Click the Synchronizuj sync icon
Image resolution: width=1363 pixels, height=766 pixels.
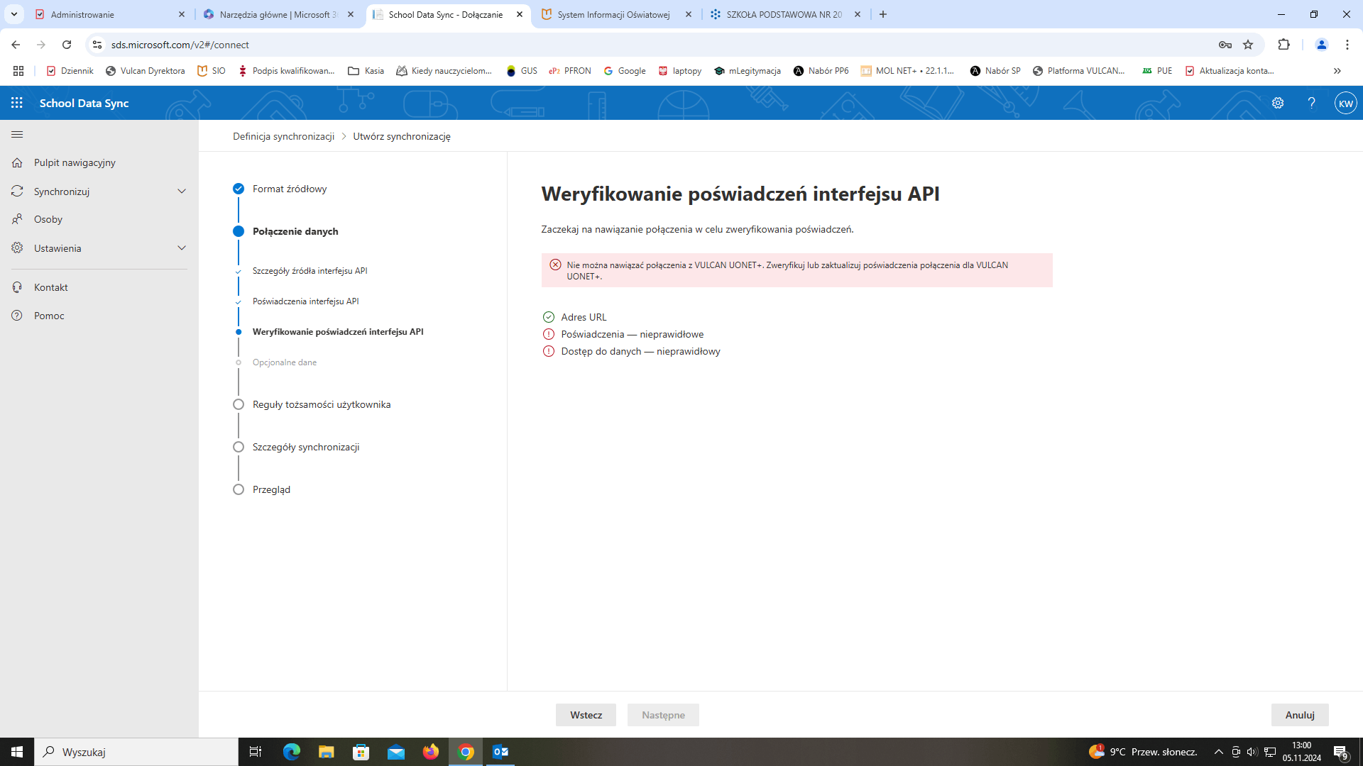pyautogui.click(x=17, y=191)
